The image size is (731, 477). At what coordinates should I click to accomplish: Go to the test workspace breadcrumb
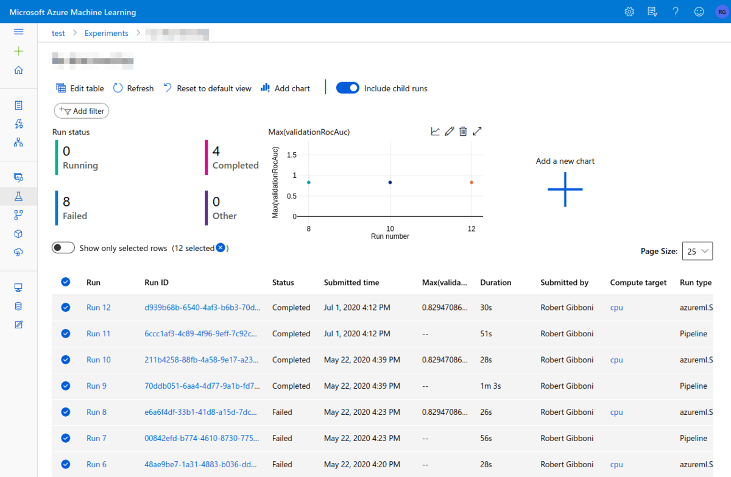click(58, 34)
